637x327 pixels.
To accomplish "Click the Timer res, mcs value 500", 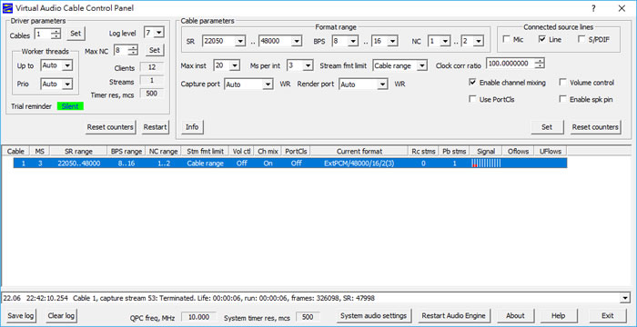I will click(x=152, y=94).
